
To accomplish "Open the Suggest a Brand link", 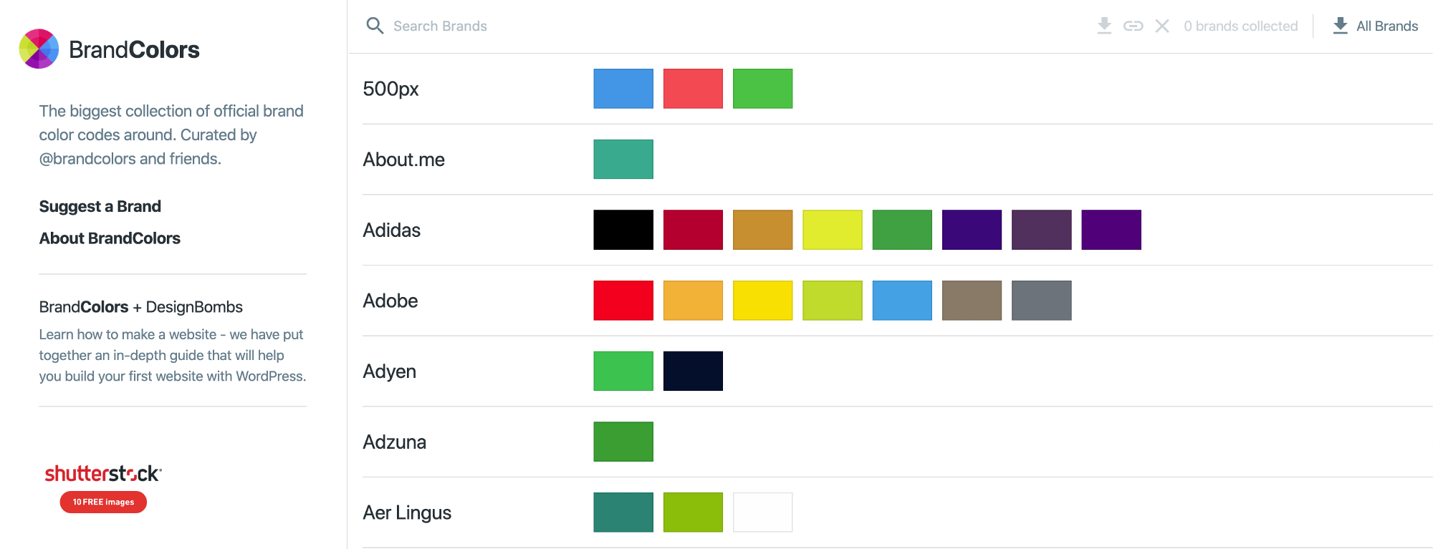I will [100, 206].
